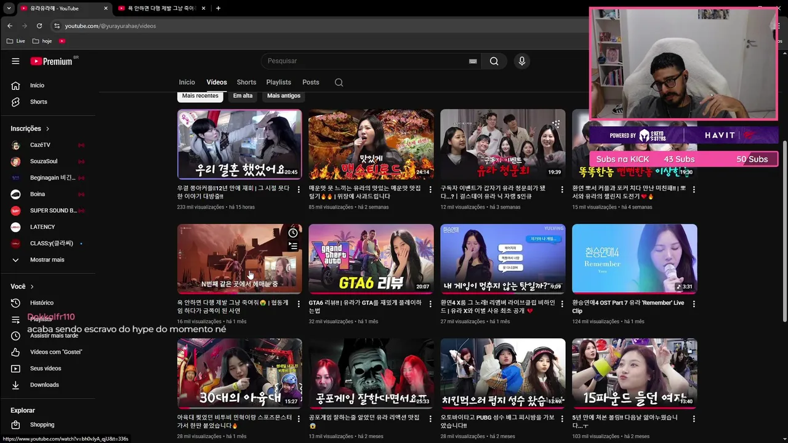Play the 30대의 아육대 thumbnail

point(239,373)
